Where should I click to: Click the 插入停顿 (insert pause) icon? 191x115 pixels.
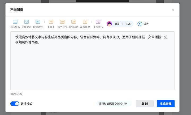click(x=15, y=22)
